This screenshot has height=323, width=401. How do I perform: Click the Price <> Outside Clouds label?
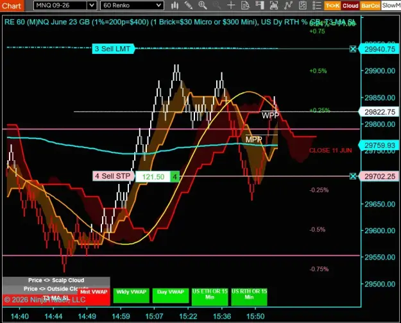(56, 289)
